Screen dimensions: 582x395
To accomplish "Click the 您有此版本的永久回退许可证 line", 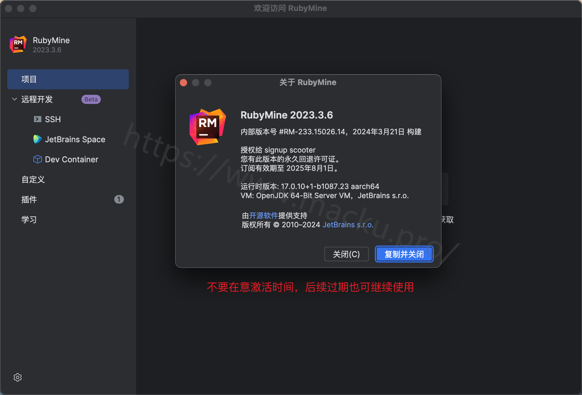I will 290,159.
